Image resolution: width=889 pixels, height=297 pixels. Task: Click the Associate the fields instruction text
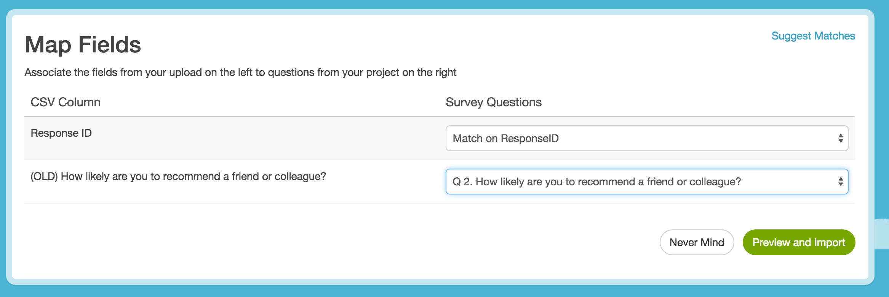[x=240, y=73]
